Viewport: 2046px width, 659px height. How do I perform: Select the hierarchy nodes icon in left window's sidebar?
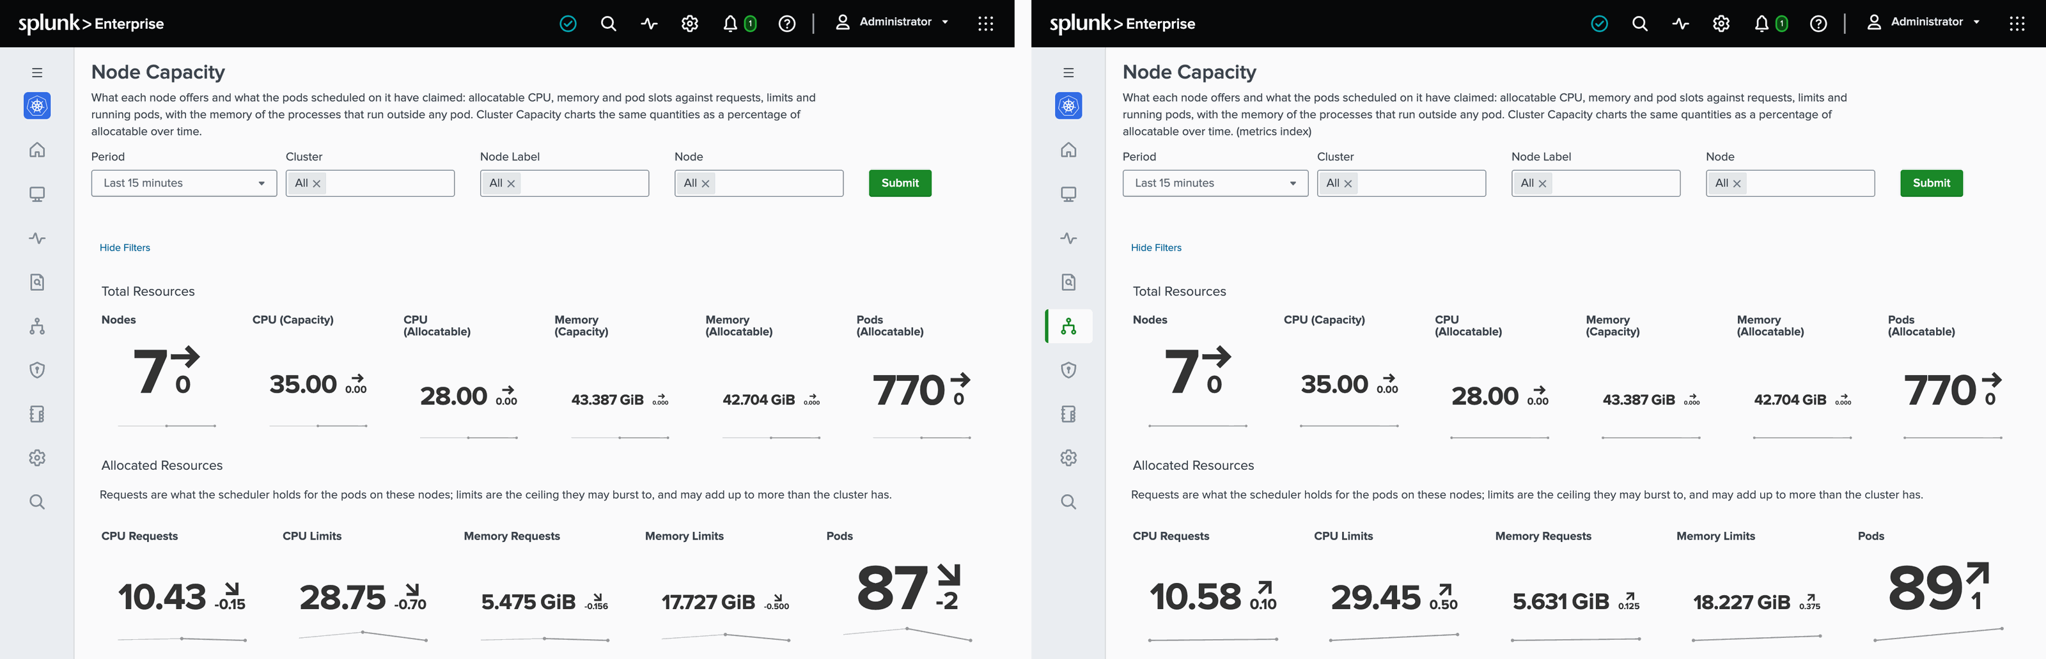click(37, 327)
